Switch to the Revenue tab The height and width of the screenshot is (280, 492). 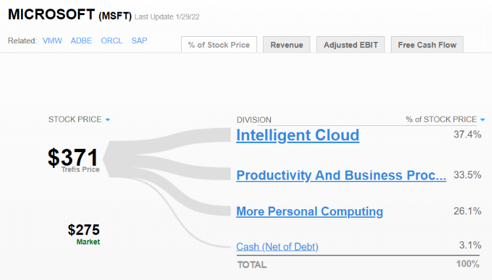[x=287, y=45]
